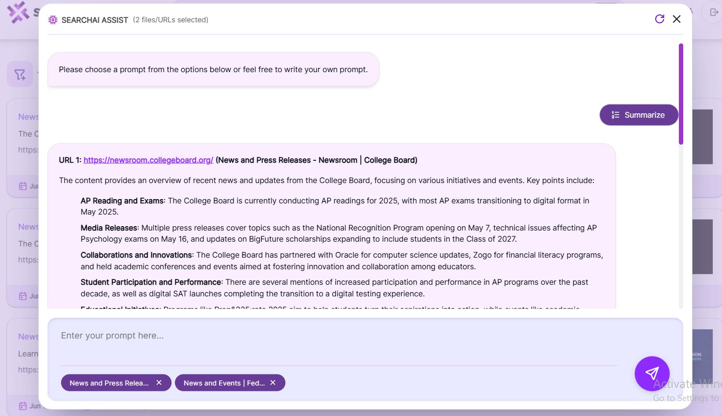
Task: Click the calendar icon on first background card
Action: tap(23, 186)
